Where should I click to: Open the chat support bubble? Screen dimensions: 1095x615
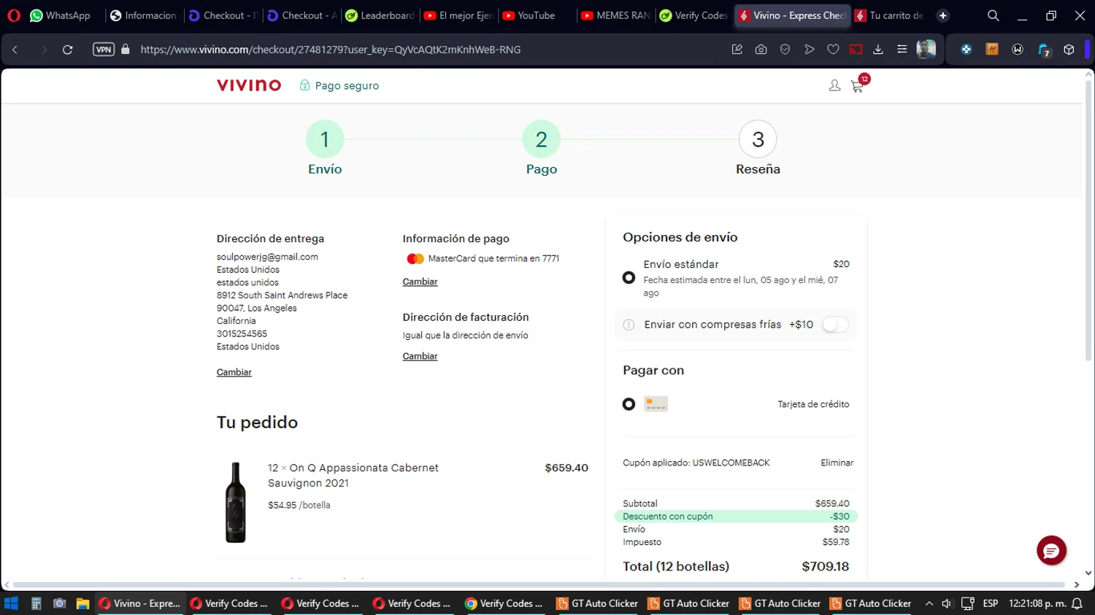(1051, 550)
